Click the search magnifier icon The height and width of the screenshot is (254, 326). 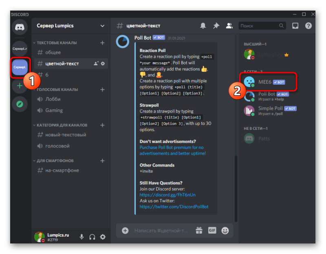point(281,26)
